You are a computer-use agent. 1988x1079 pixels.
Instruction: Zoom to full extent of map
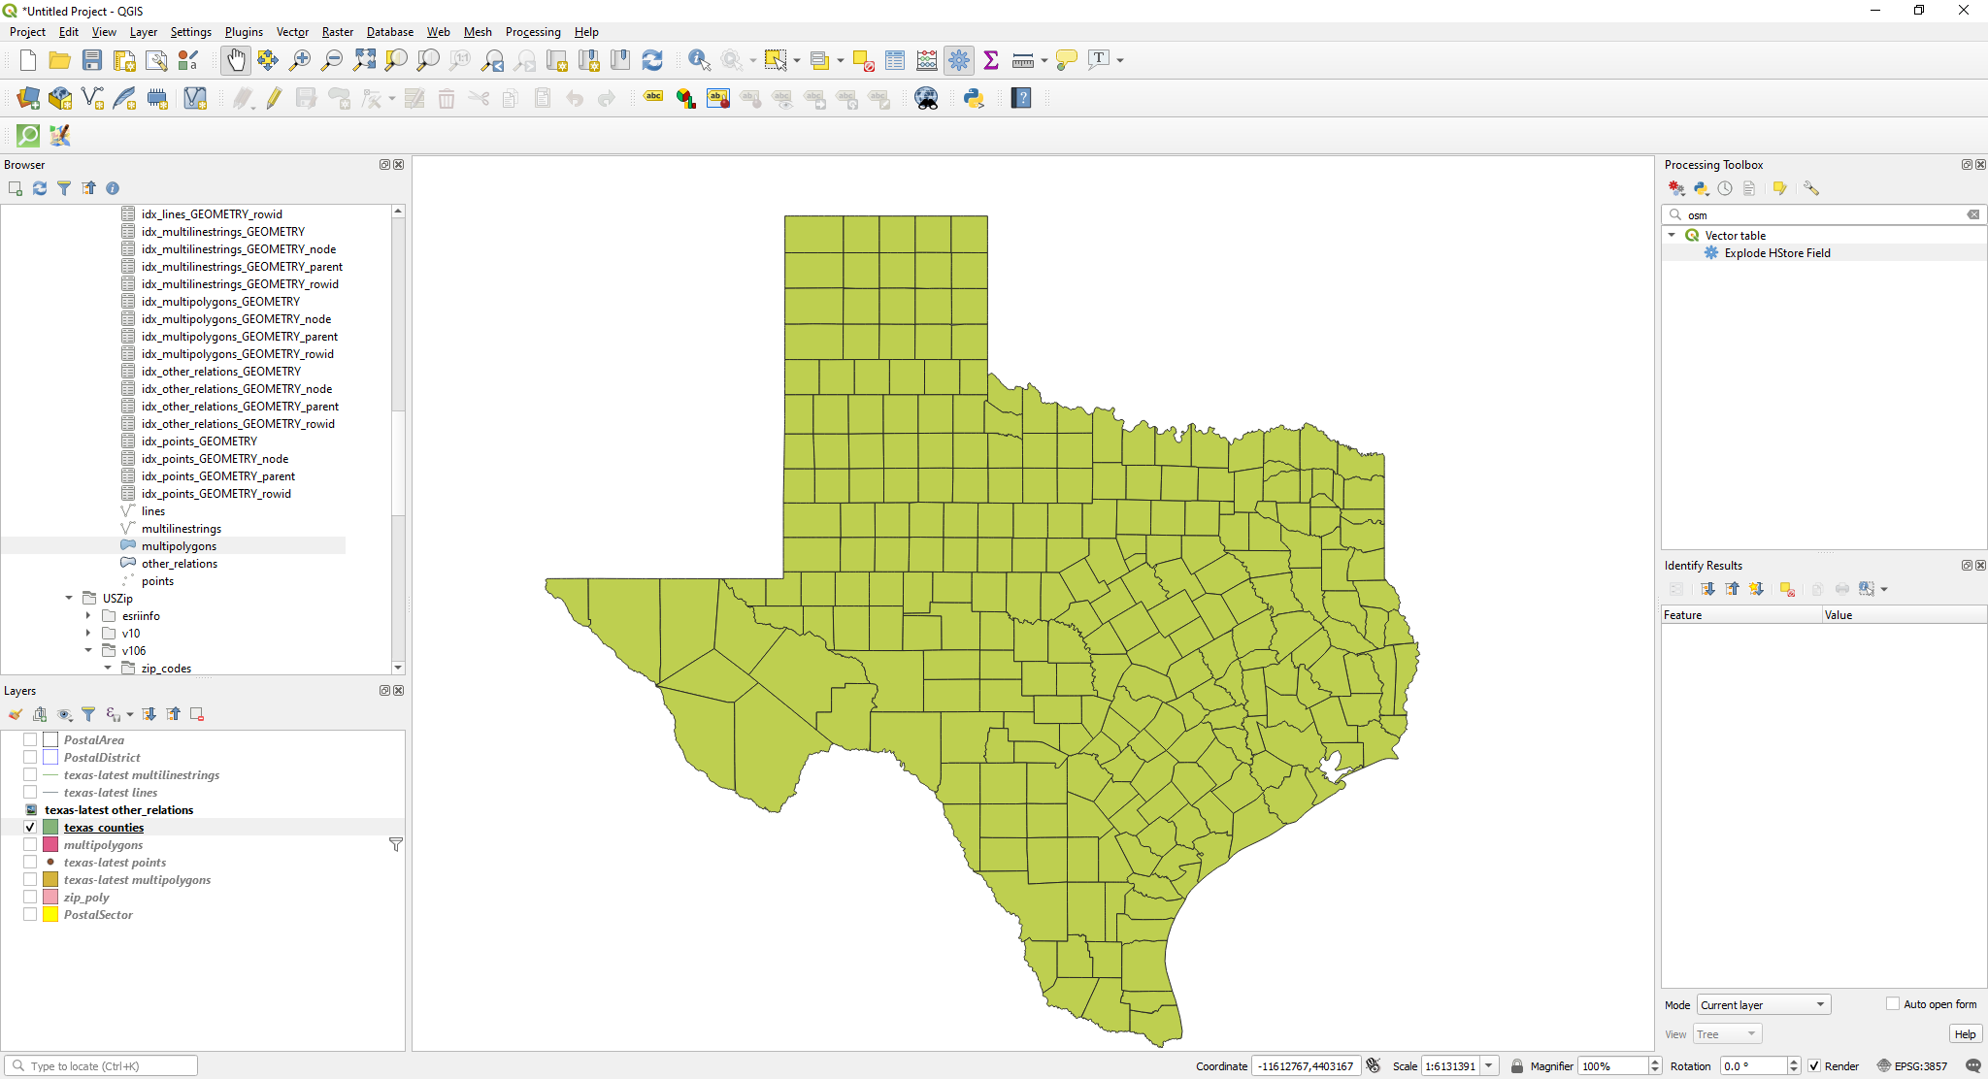click(x=364, y=60)
